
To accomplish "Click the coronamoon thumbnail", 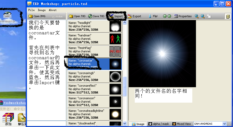I will coord(115,102).
